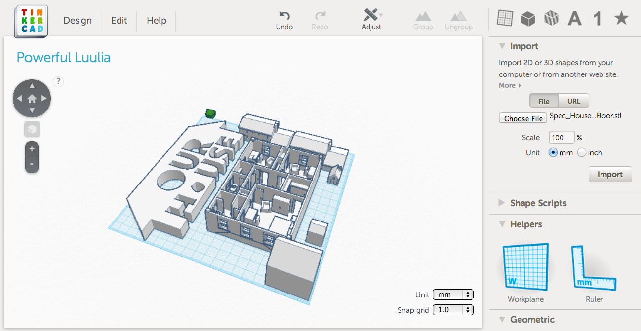Click the Choose File button
The image size is (641, 331).
point(522,118)
